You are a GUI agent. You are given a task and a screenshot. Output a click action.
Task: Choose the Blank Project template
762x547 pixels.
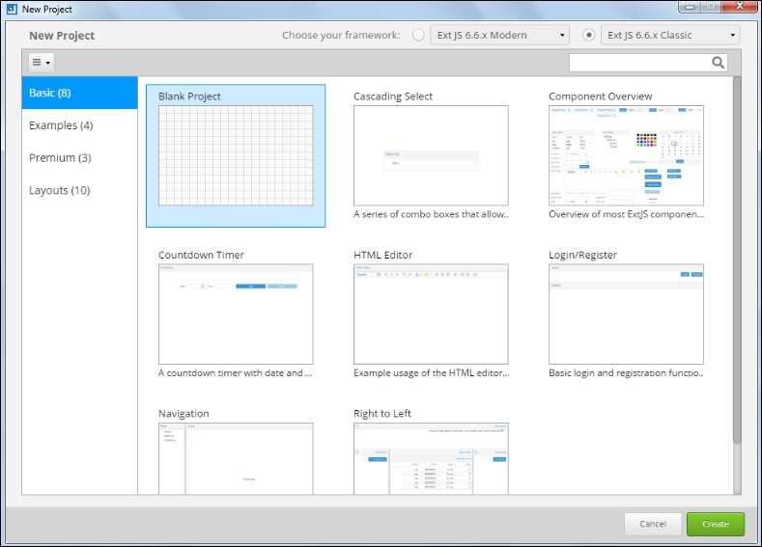tap(236, 155)
